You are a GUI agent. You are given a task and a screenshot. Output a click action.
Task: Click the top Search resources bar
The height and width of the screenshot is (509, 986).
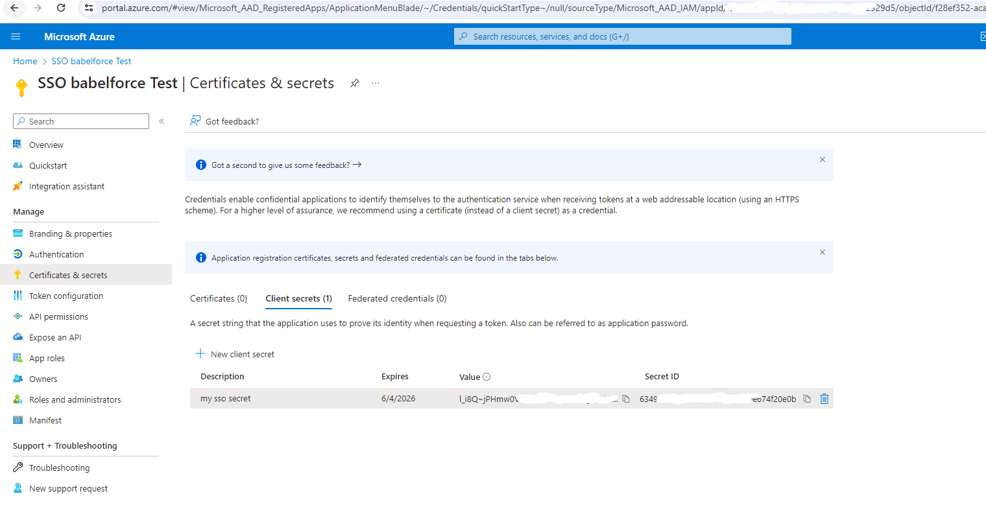coord(623,36)
